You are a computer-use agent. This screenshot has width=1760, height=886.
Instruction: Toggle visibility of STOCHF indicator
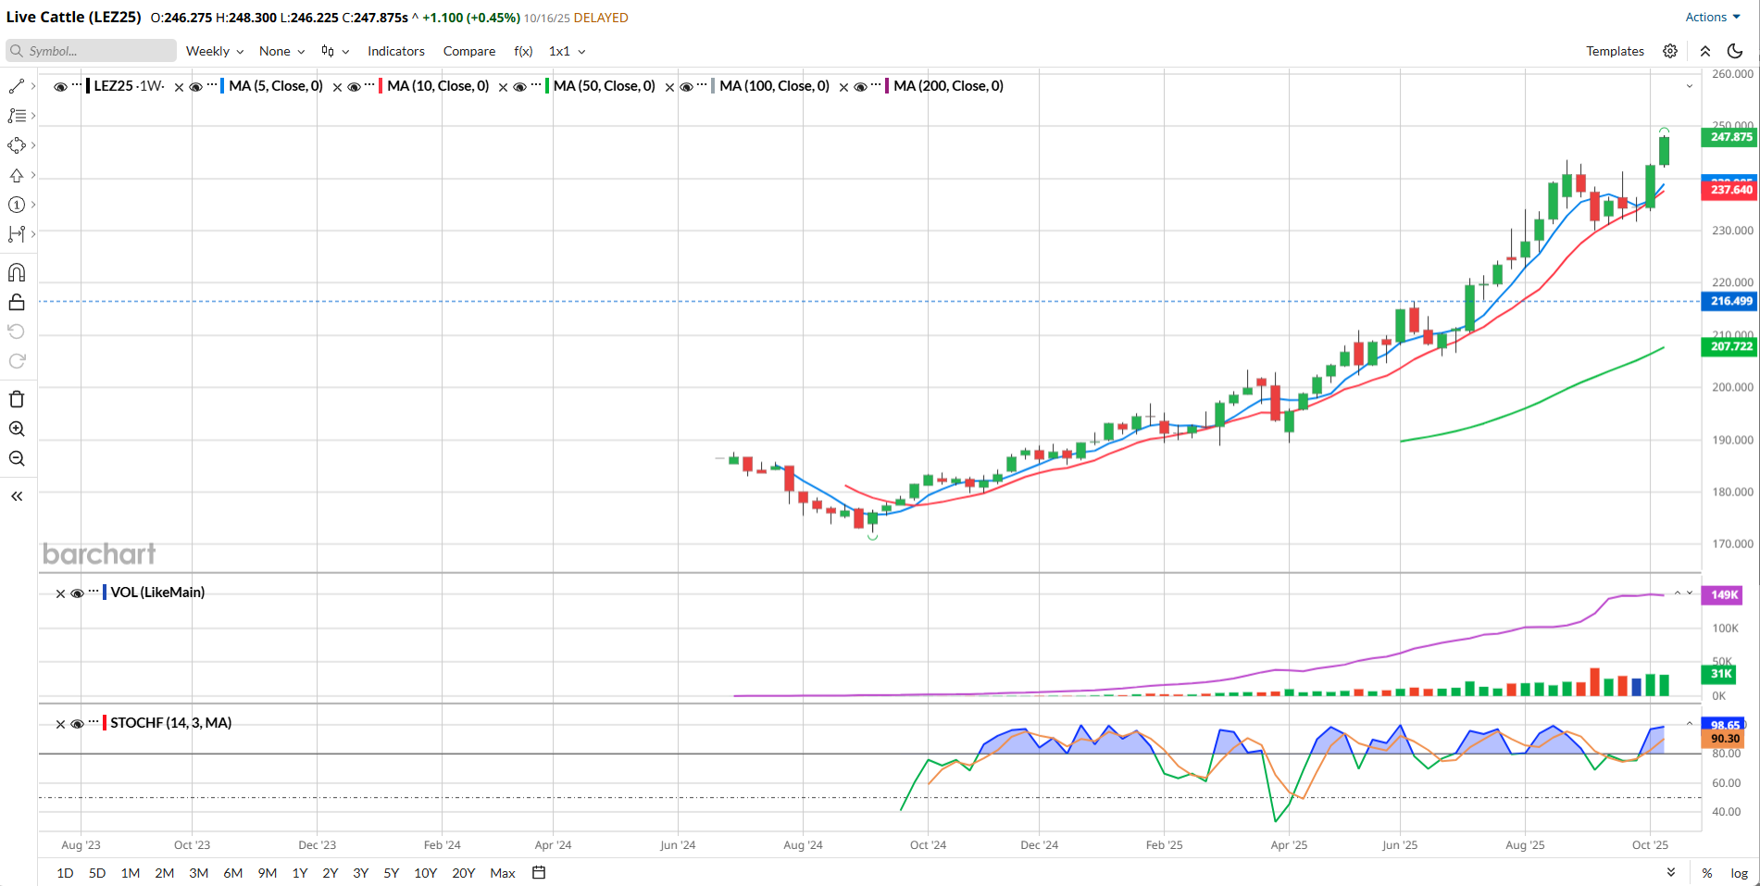[x=77, y=724]
